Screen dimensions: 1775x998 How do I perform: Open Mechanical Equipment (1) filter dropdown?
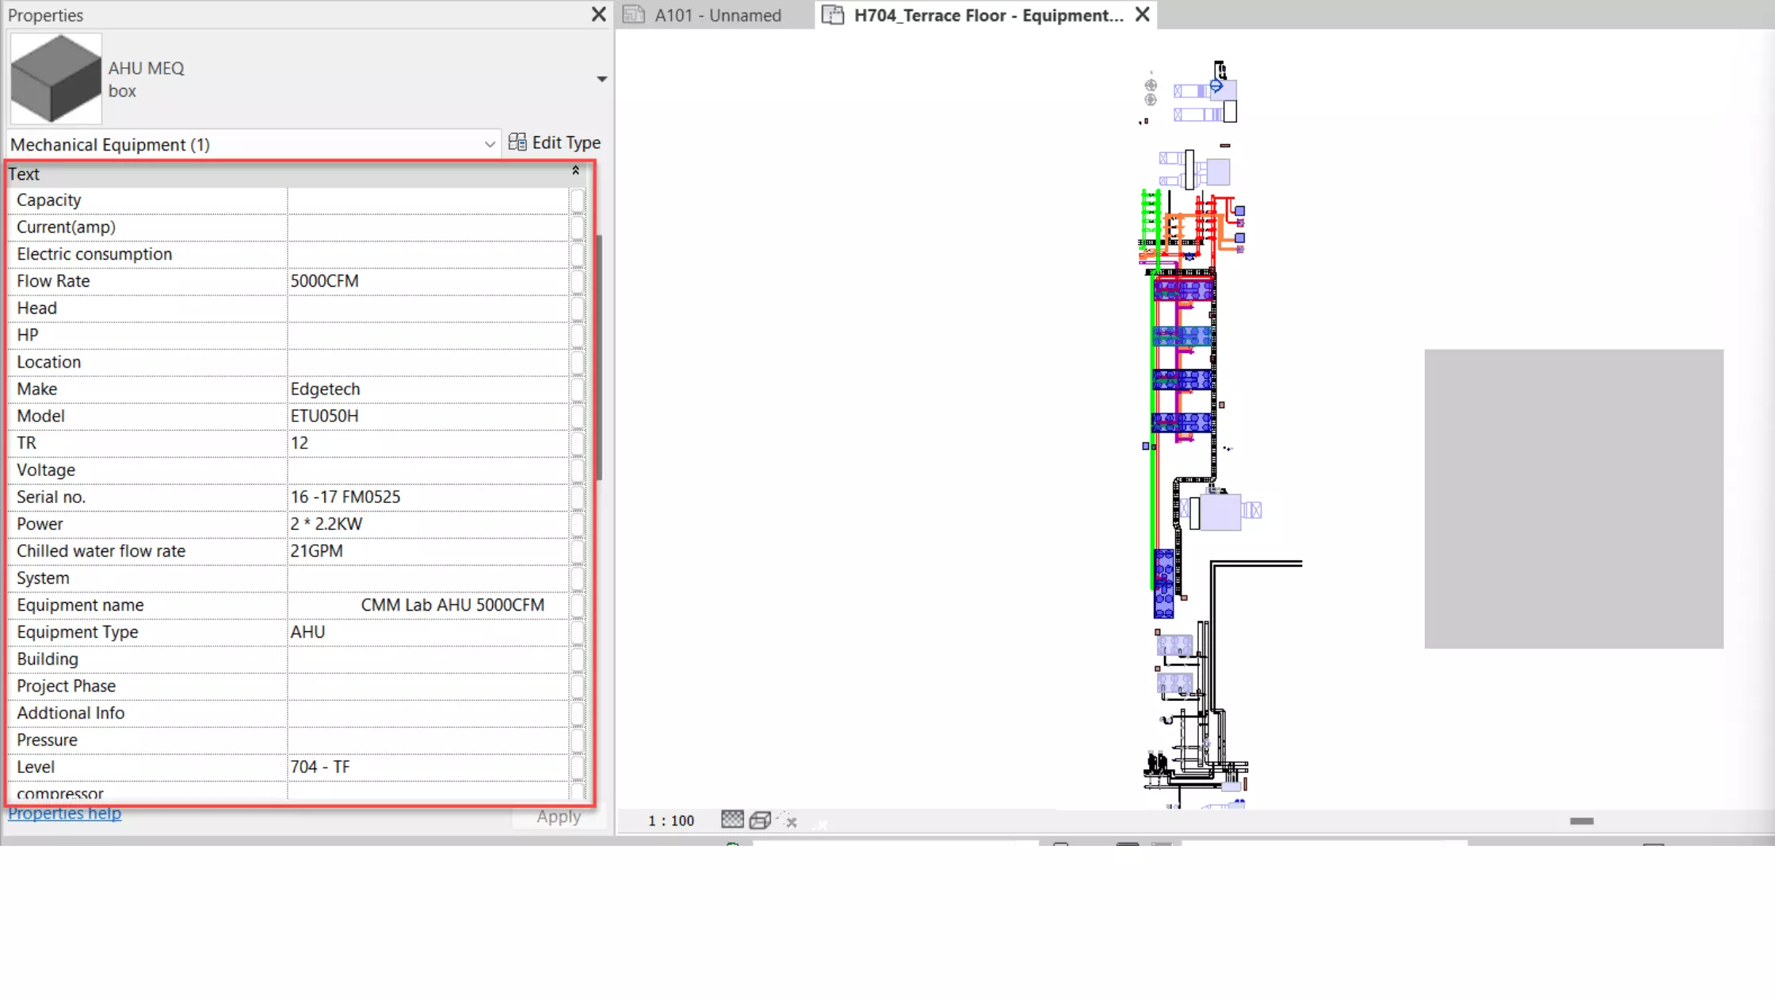click(x=490, y=144)
